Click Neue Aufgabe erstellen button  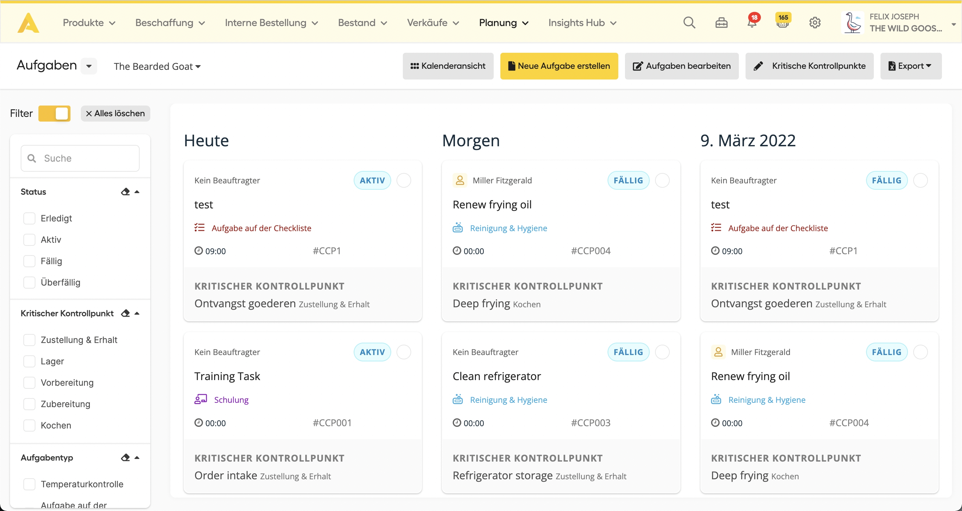[559, 66]
